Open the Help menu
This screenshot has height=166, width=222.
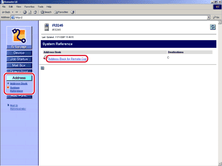(x=49, y=7)
